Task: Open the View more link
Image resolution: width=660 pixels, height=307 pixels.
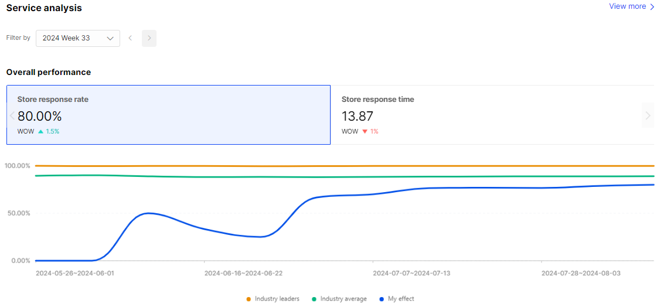Action: [632, 6]
